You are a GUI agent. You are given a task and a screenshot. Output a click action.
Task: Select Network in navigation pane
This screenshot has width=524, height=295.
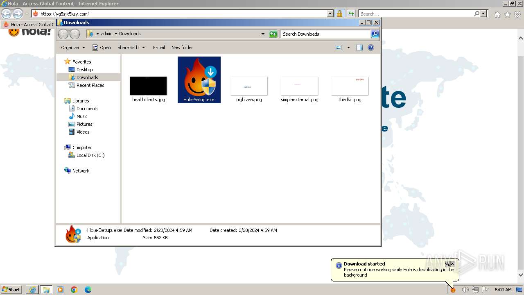coord(81,171)
